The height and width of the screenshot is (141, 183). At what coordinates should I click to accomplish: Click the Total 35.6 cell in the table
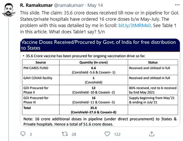pos(93,110)
